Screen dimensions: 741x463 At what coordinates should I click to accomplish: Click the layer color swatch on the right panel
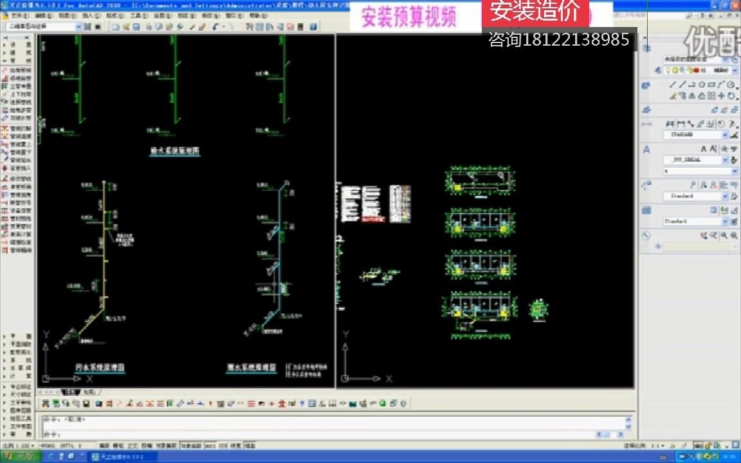[695, 70]
